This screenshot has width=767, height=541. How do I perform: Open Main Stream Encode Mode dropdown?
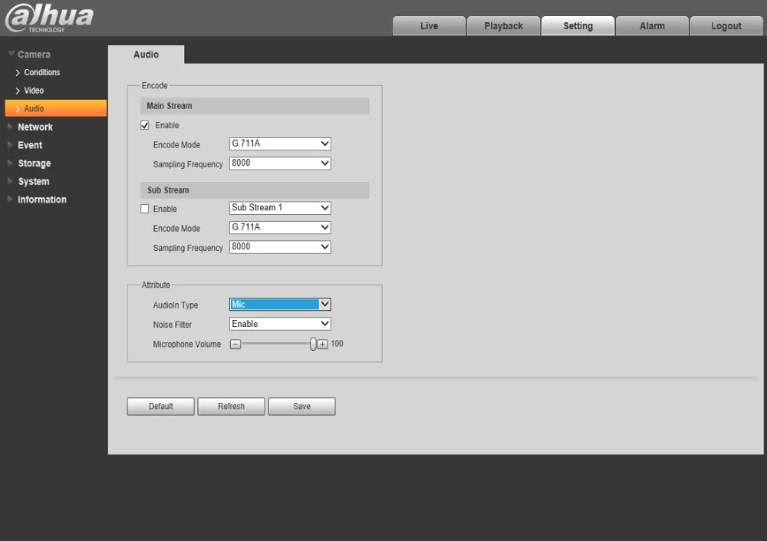coord(280,143)
